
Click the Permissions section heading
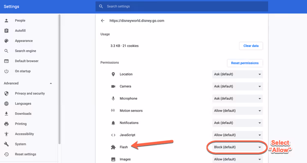click(x=110, y=63)
